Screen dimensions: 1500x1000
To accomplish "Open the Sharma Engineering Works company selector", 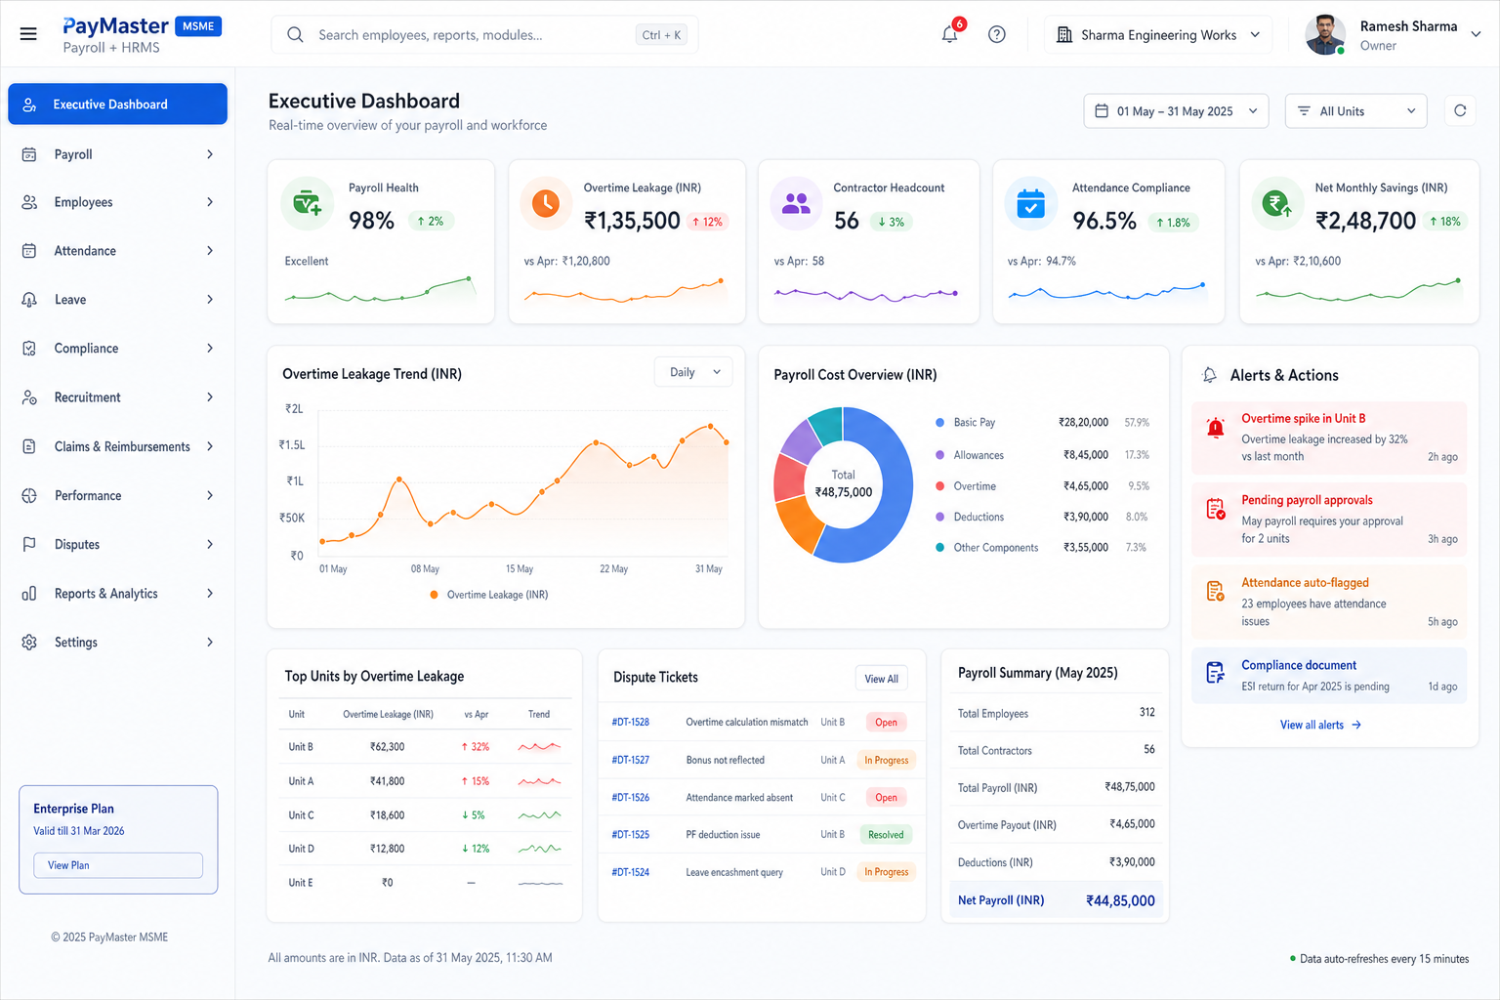I will pyautogui.click(x=1158, y=35).
